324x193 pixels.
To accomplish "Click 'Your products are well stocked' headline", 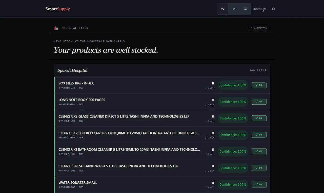I will tap(106, 50).
